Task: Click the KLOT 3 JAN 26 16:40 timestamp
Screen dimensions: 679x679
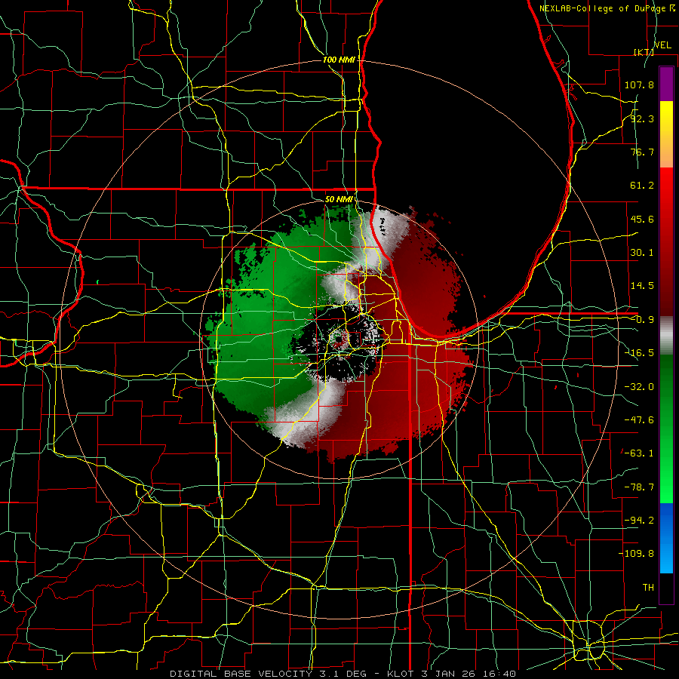Action: click(x=451, y=674)
